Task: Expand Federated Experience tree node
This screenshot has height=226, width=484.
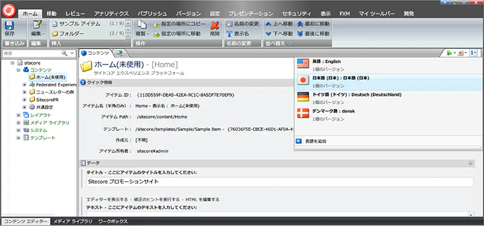Action: 24,84
